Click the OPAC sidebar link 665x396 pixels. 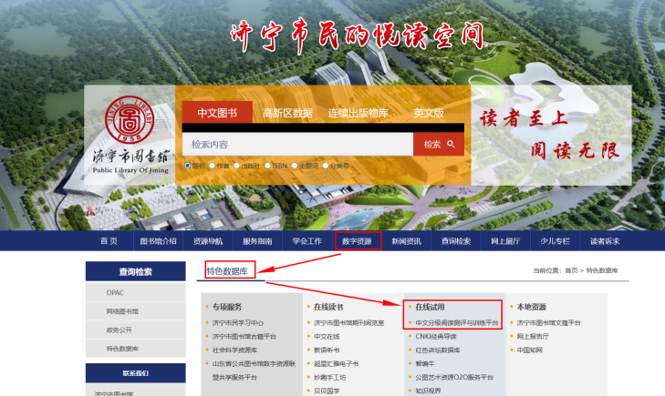[x=116, y=293]
